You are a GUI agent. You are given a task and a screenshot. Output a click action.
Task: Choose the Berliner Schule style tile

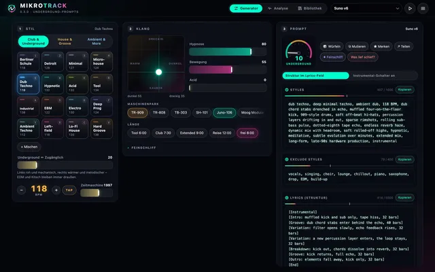(28, 62)
